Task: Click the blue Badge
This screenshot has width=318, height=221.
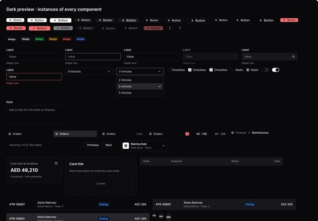Action: click(81, 39)
